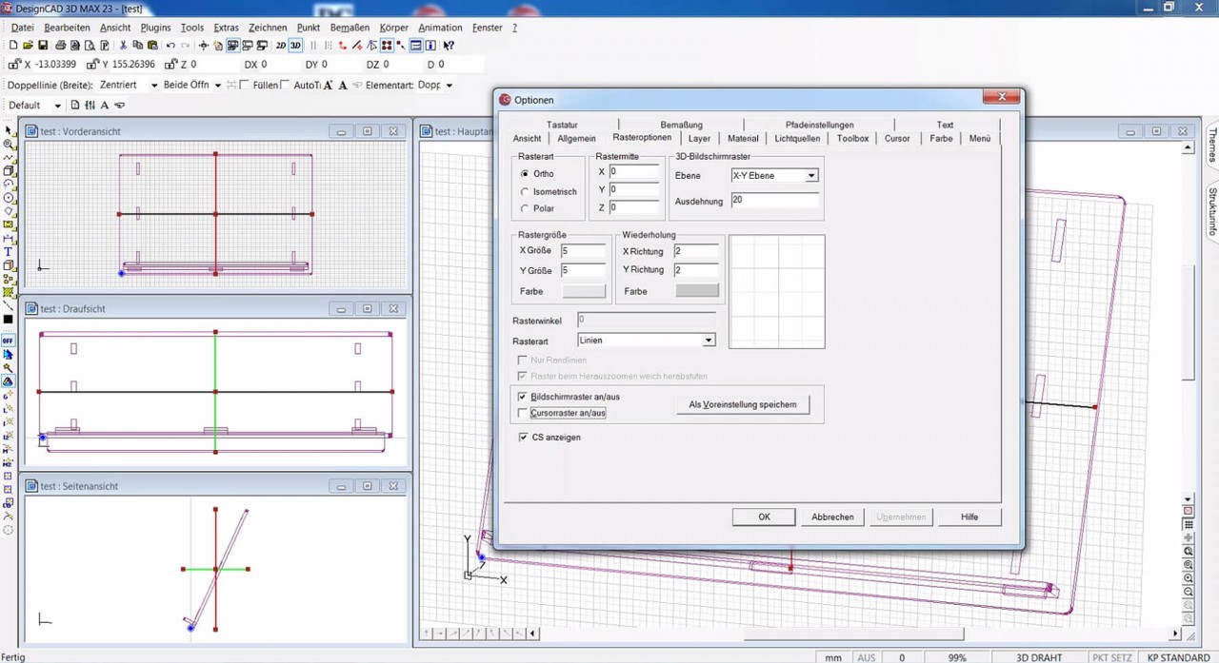
Task: Click the Ausdehnung input field
Action: (774, 201)
